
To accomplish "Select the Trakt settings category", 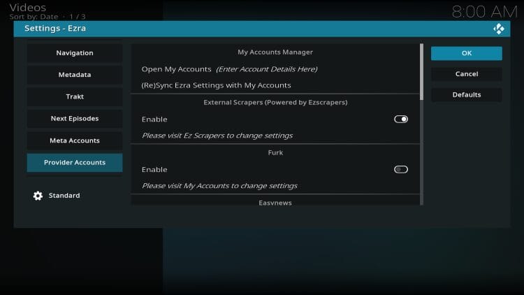I will [x=75, y=96].
